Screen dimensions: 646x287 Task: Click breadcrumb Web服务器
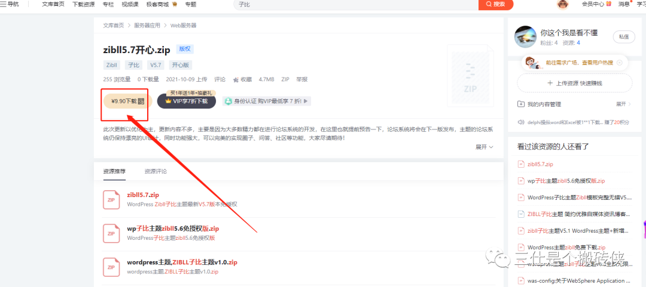point(184,26)
